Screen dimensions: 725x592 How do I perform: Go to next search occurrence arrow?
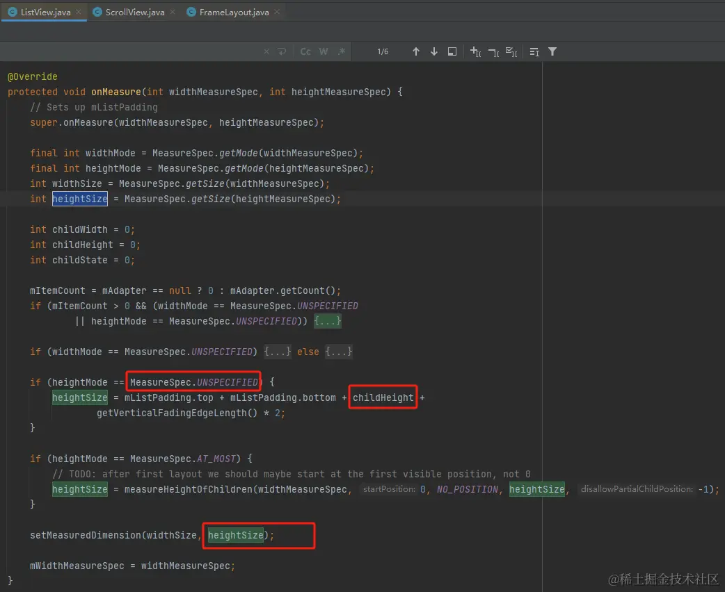pos(433,51)
